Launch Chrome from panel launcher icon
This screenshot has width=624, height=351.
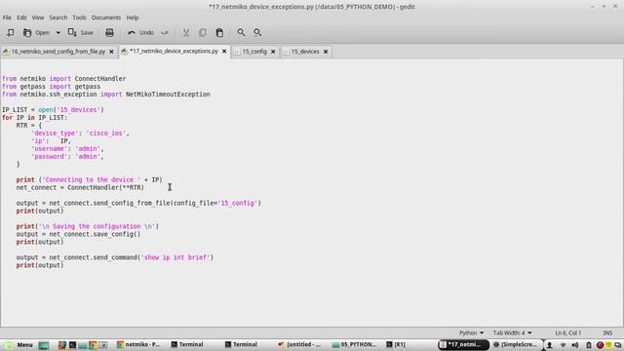[93, 345]
